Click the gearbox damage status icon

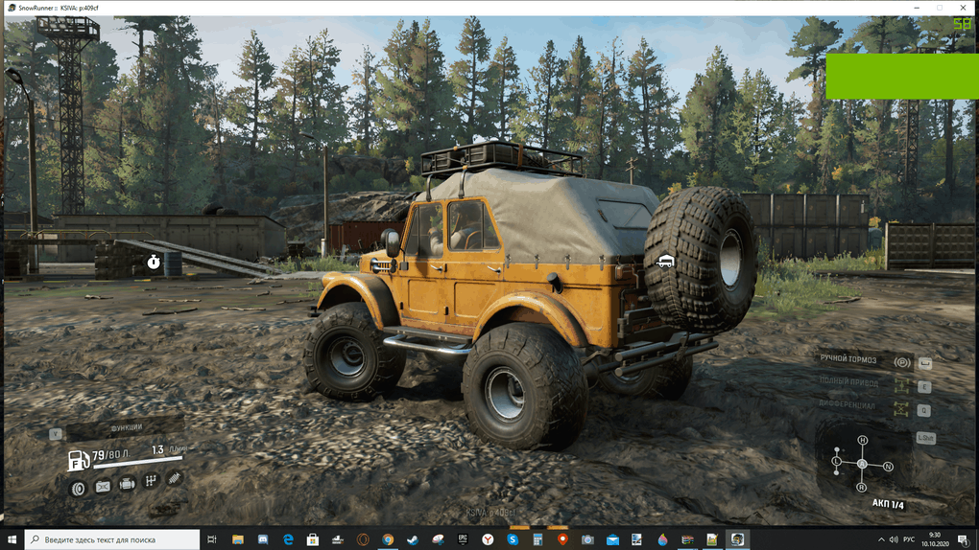coord(151,482)
